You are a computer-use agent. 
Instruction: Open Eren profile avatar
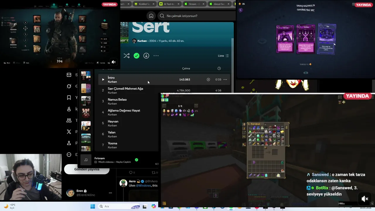[x=70, y=193]
